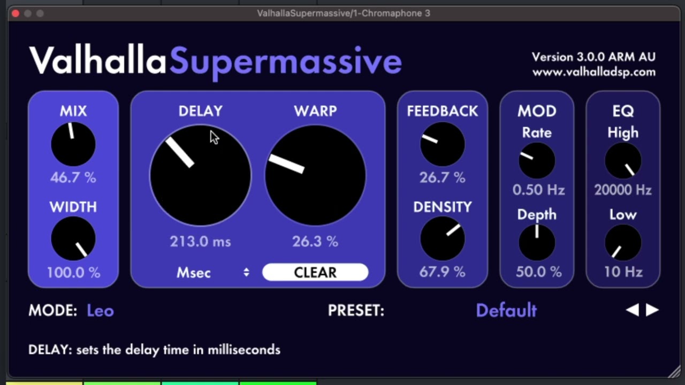Screen dimensions: 685x385
Task: Click the FEEDBACK knob
Action: pos(442,144)
